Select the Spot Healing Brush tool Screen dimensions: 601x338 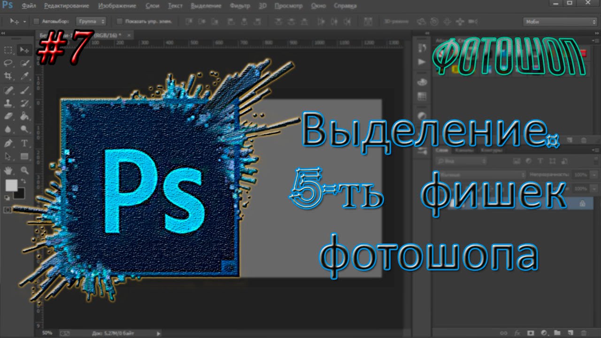click(x=8, y=90)
